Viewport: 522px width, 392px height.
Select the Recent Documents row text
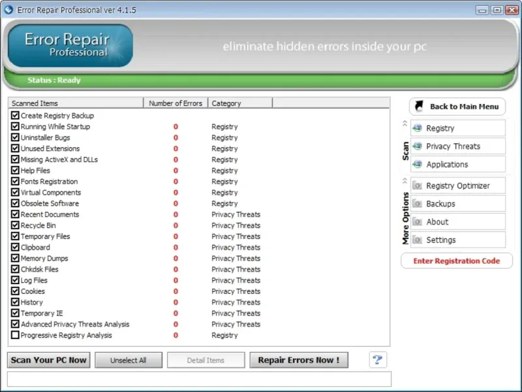tap(50, 214)
